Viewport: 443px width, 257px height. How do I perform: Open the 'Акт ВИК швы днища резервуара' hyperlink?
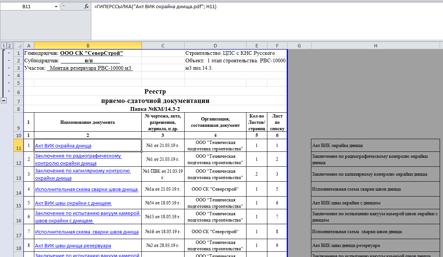(73, 246)
